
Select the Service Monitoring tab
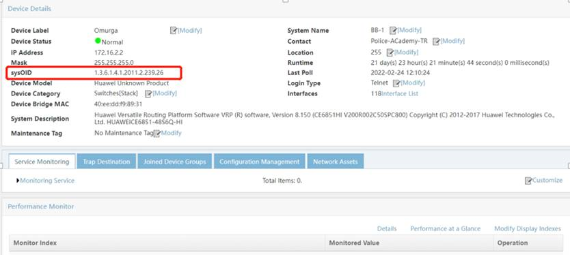42,162
